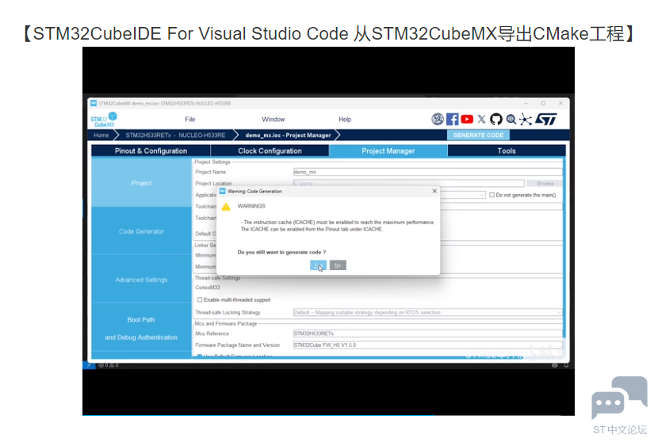Viewport: 654px width, 442px height.
Task: Open the Facebook icon in toolbar
Action: [452, 120]
